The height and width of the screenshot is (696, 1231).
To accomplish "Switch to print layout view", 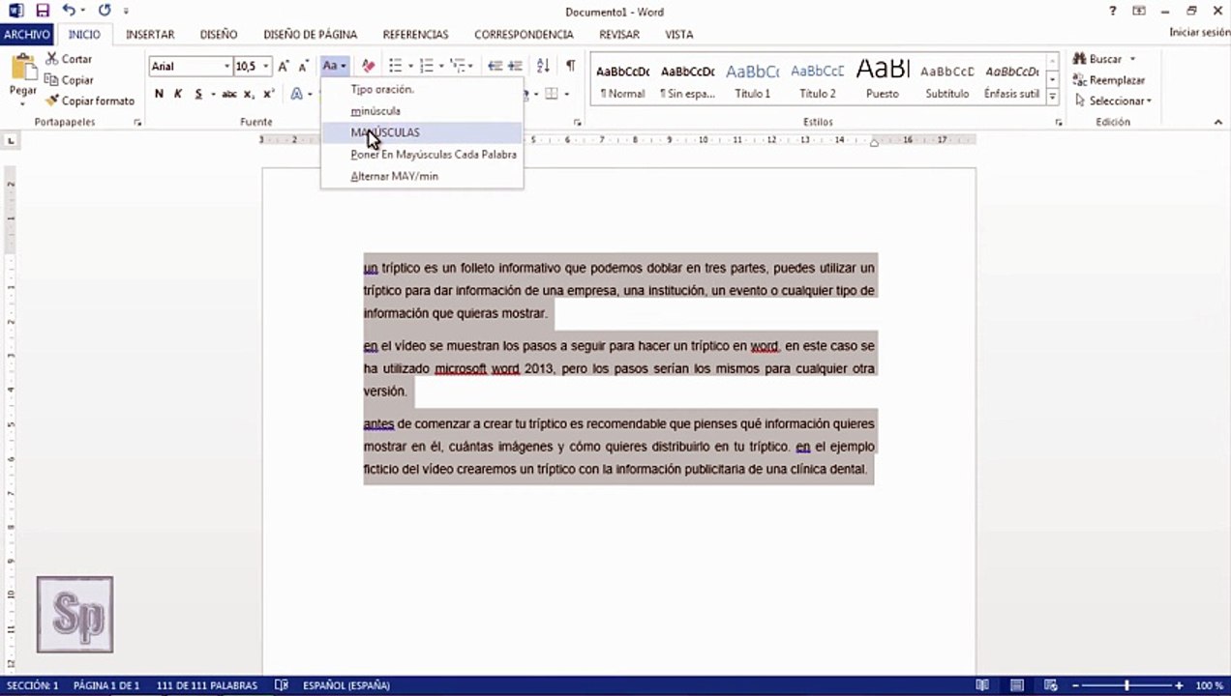I will click(x=1017, y=685).
